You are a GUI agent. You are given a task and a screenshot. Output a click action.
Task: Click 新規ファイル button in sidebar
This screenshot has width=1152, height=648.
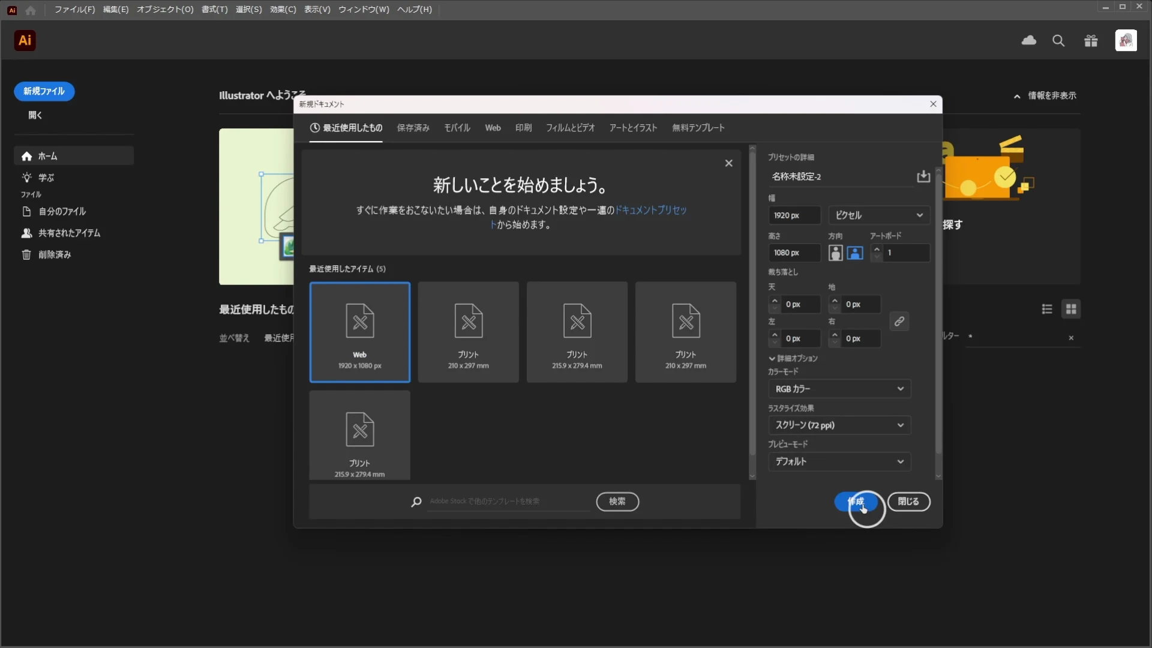[44, 91]
